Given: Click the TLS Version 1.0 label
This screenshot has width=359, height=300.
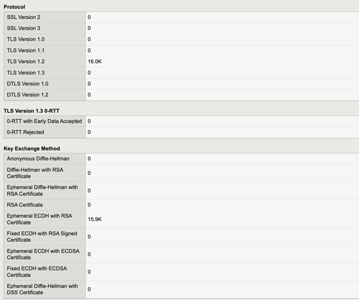Looking at the screenshot, I should (x=26, y=39).
